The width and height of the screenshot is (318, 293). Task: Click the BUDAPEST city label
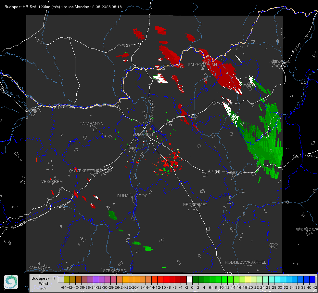pyautogui.click(x=143, y=134)
